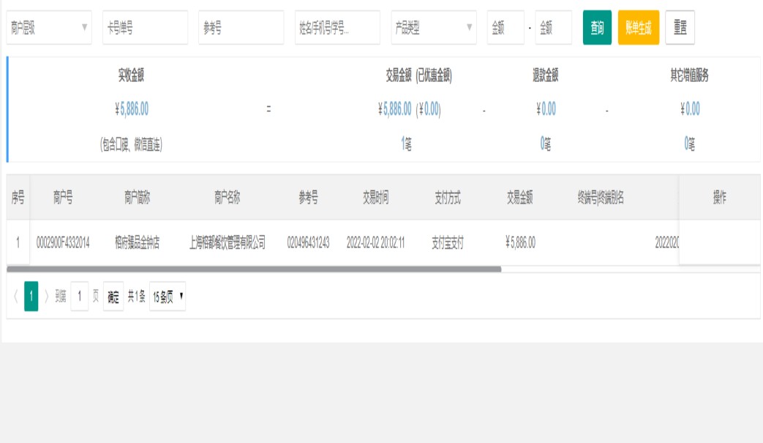The image size is (763, 443).
Task: Click the 操作 column header
Action: pos(719,198)
